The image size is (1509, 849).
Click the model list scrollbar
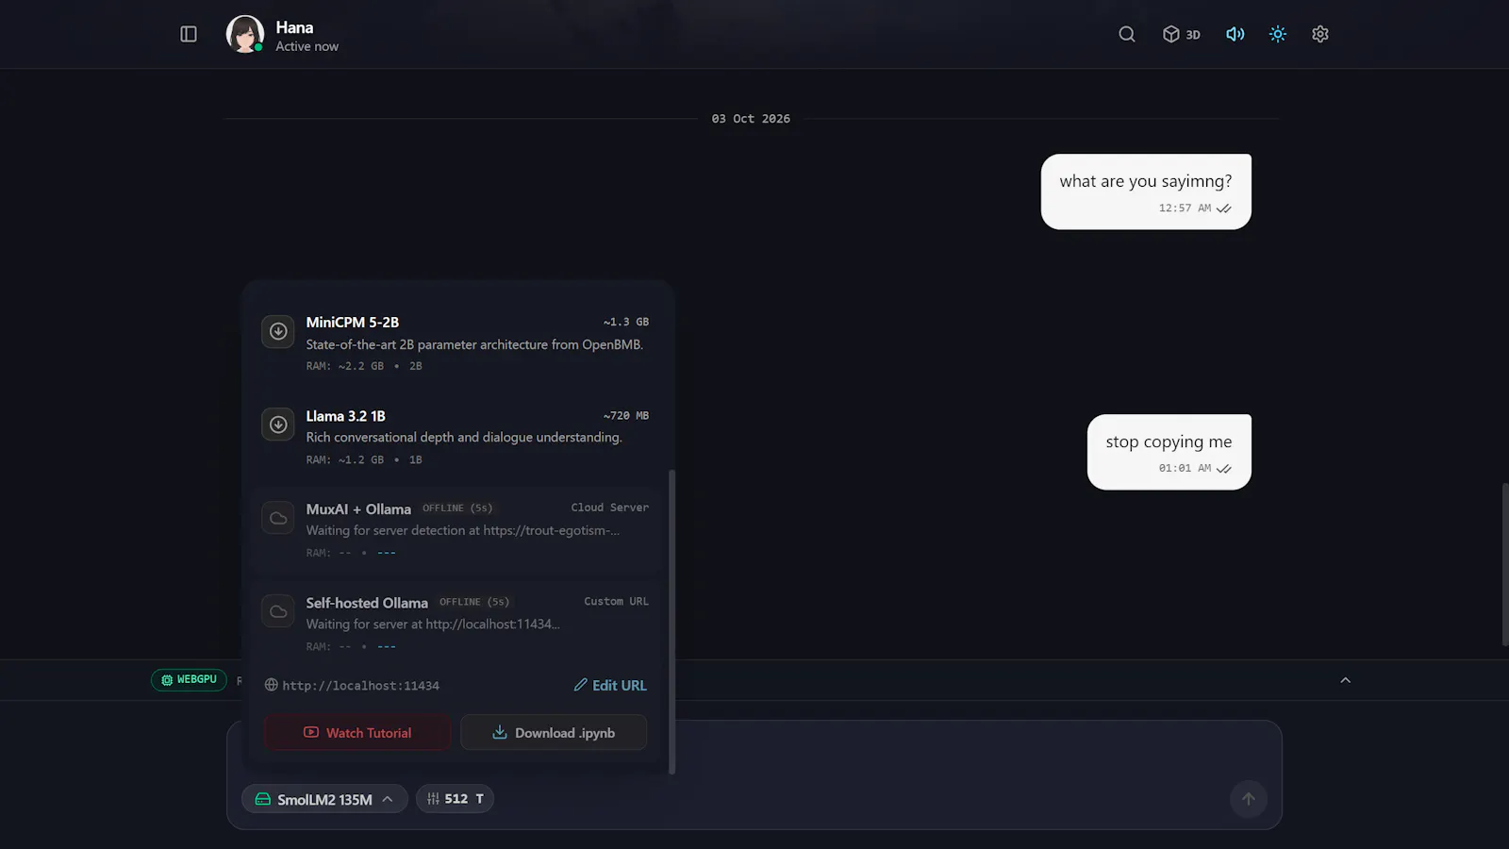672,621
